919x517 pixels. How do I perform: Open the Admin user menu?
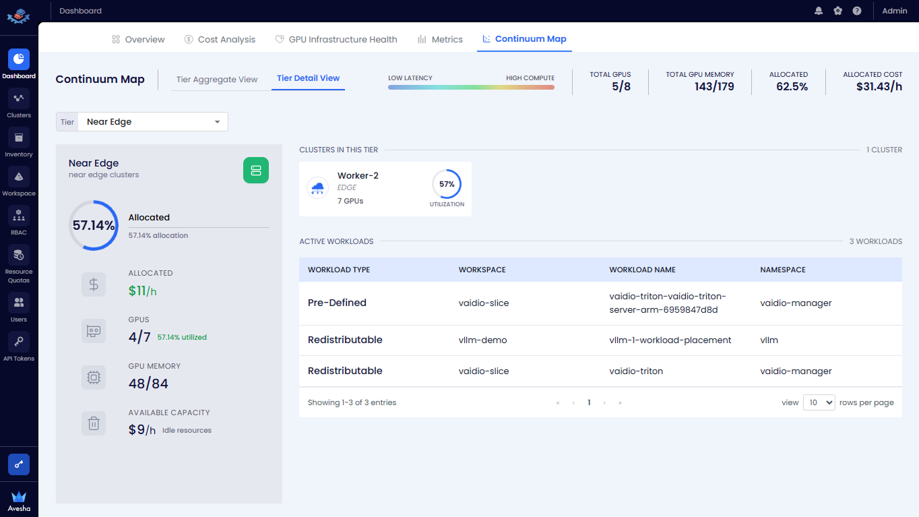(894, 11)
